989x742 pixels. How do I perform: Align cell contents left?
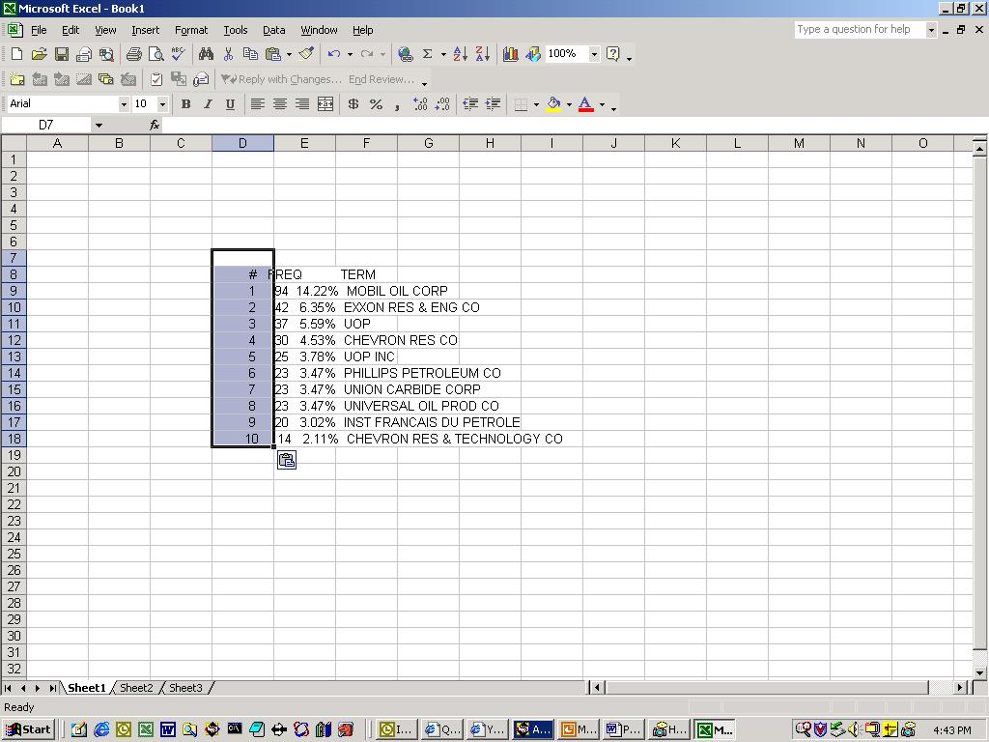pyautogui.click(x=257, y=104)
